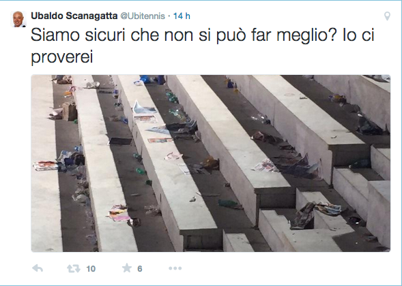Enlarge the attached stadium litter photo
The image size is (402, 286).
click(x=210, y=163)
